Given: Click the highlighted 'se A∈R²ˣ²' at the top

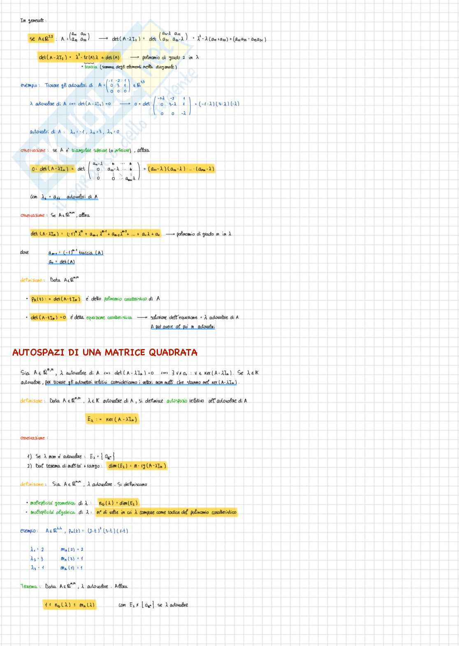Looking at the screenshot, I should click(41, 39).
